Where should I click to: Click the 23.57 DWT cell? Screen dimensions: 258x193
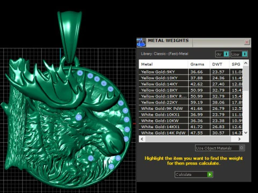pyautogui.click(x=219, y=72)
